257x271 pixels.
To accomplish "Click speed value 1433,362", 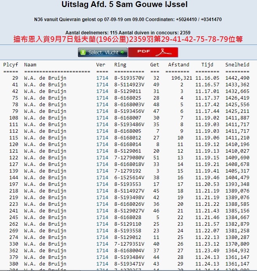I will (x=238, y=85).
